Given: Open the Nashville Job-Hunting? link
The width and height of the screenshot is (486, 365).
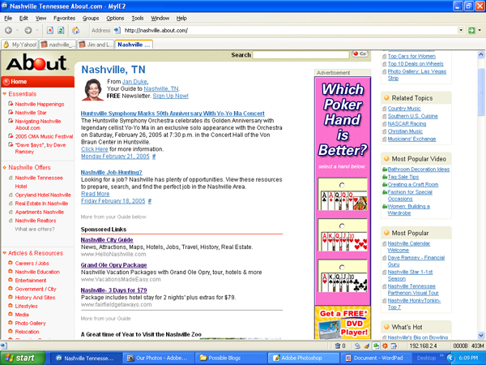Looking at the screenshot, I should coord(111,172).
